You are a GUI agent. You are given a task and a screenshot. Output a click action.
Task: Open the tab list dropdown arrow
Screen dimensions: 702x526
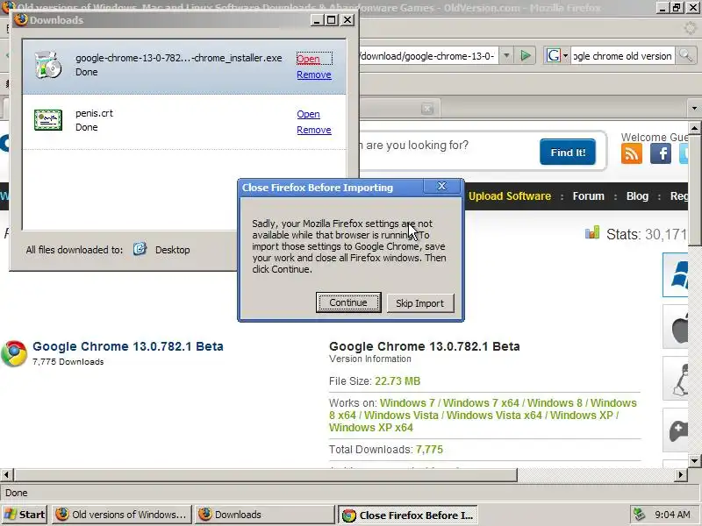coord(694,108)
